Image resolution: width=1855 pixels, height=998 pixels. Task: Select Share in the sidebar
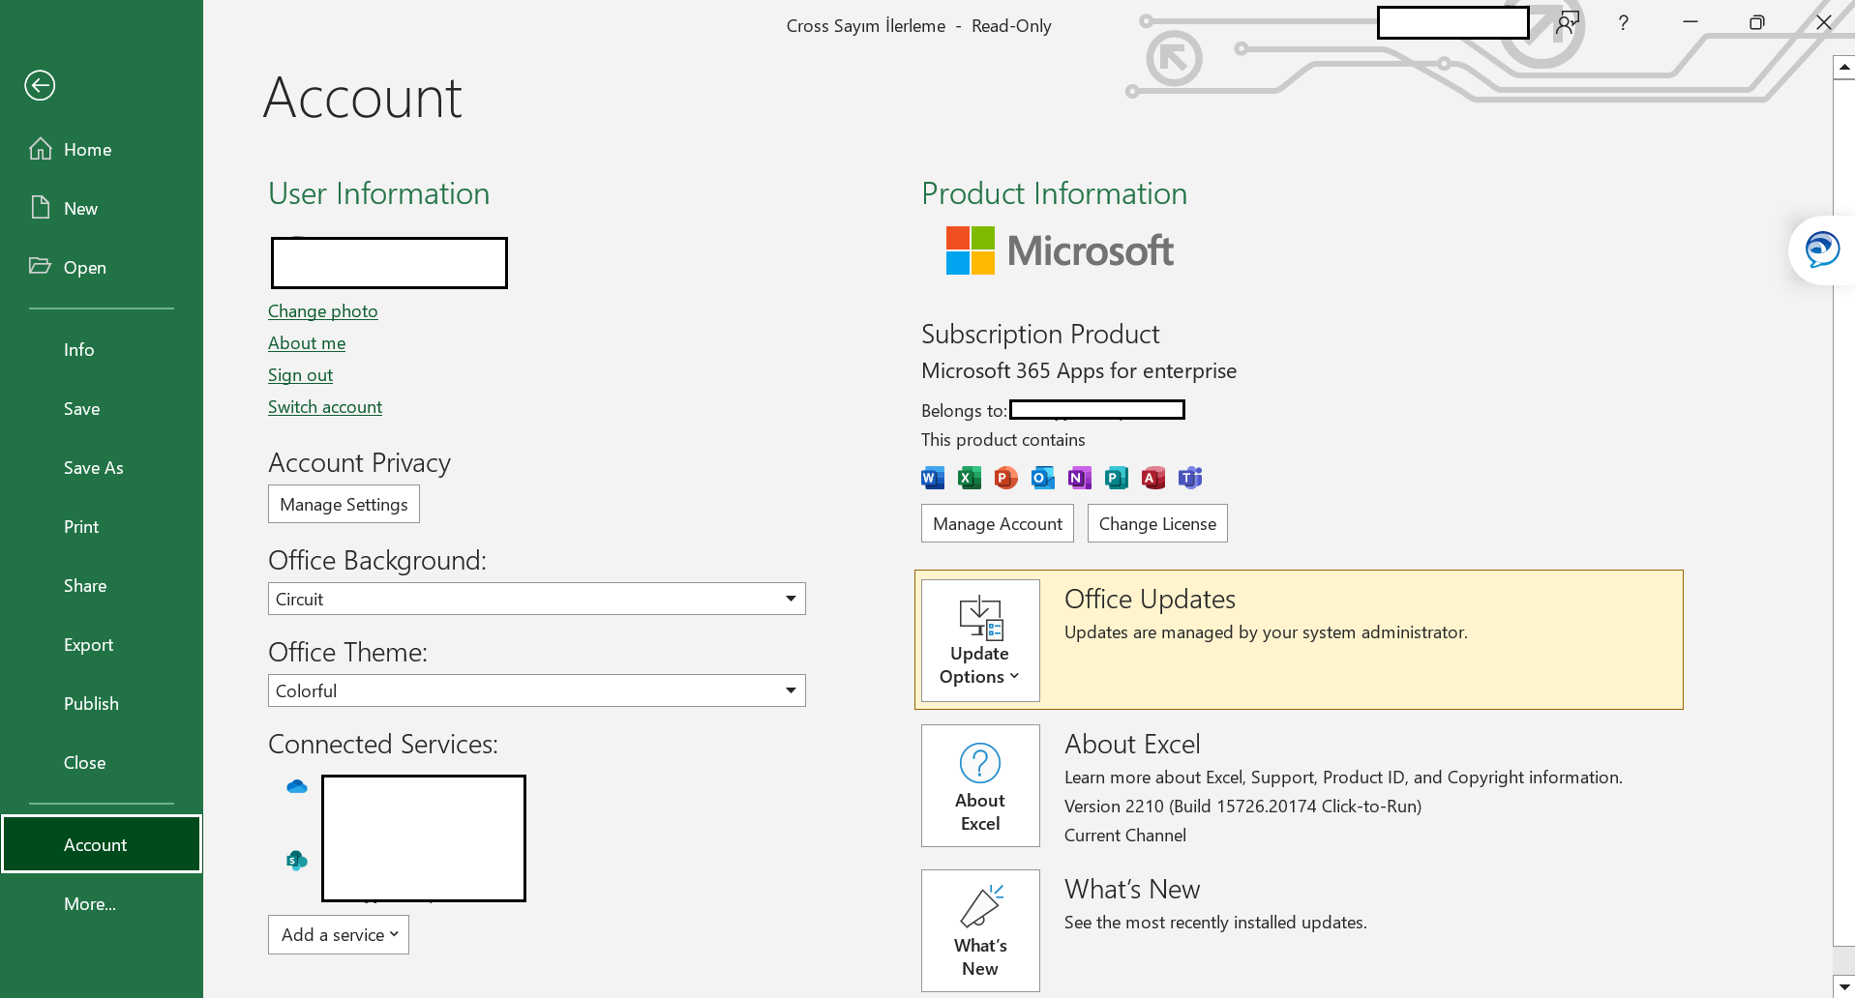pyautogui.click(x=102, y=586)
